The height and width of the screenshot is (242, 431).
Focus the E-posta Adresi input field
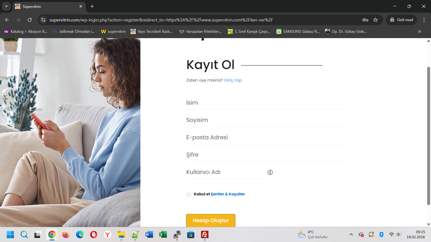click(267, 137)
